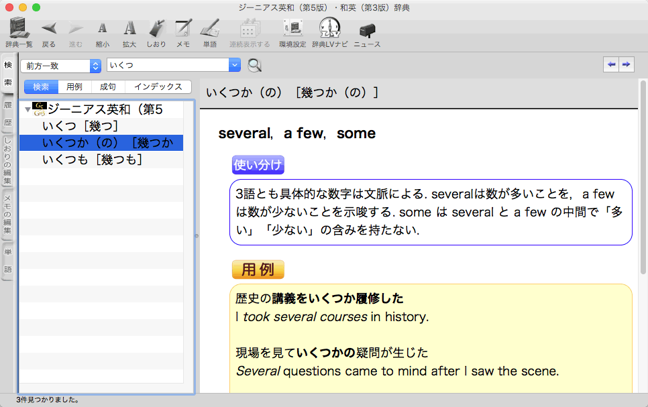This screenshot has height=407, width=648.
Task: Enlarge text with the 拡大 icon
Action: point(129,30)
